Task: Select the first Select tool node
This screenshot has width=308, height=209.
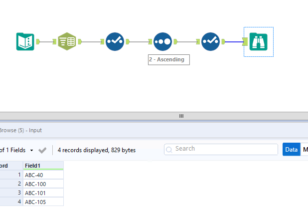Action: (x=115, y=41)
